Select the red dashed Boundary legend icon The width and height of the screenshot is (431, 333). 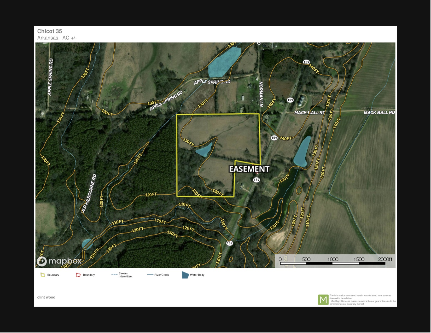coord(78,275)
